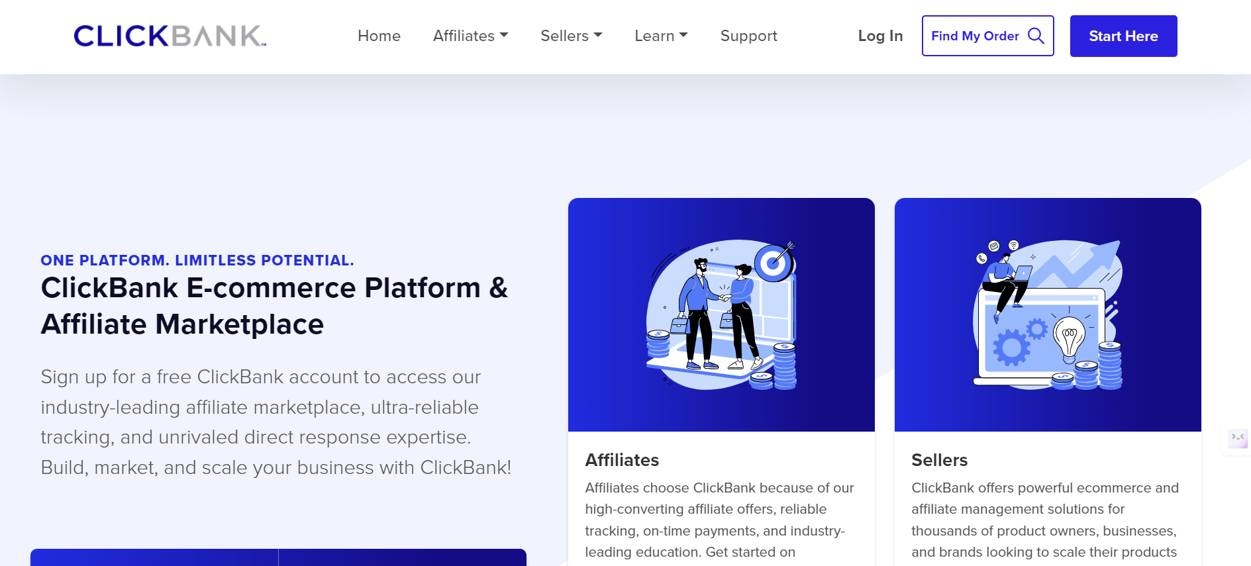Open the Support page
This screenshot has width=1251, height=566.
(748, 36)
